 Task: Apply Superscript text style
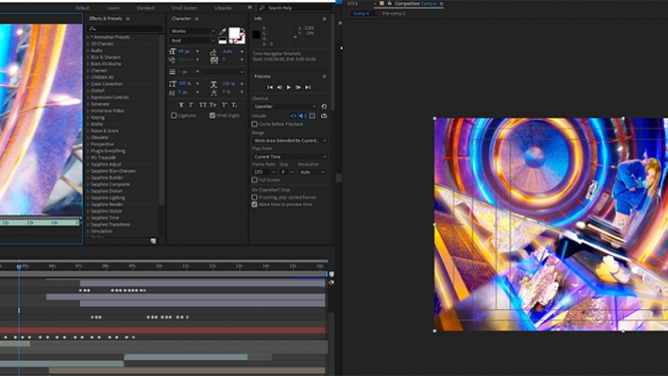(224, 105)
